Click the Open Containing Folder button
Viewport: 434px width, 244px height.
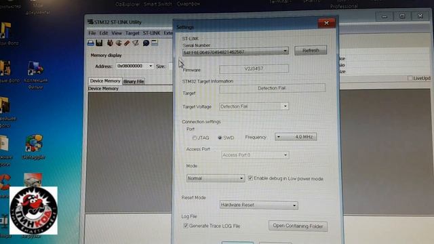point(298,226)
